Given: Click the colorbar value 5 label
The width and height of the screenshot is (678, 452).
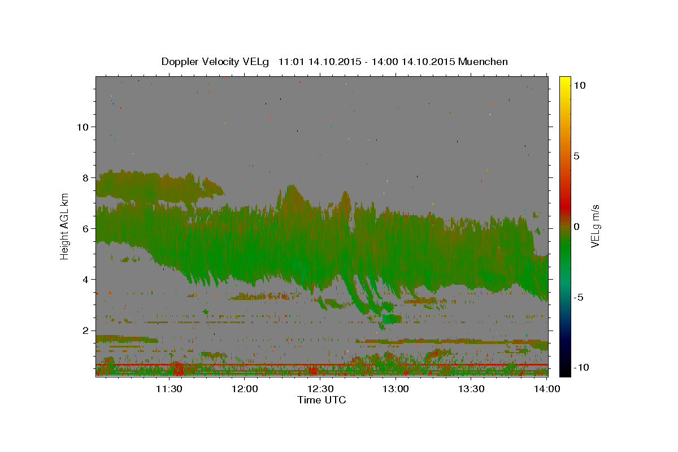Looking at the screenshot, I should pyautogui.click(x=577, y=156).
